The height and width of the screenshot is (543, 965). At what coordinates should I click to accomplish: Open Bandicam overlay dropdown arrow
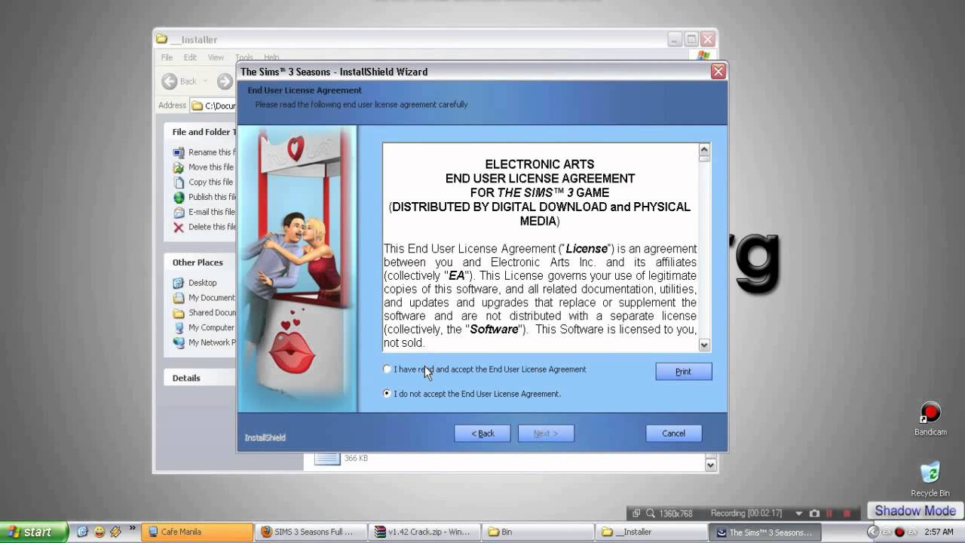pos(799,514)
